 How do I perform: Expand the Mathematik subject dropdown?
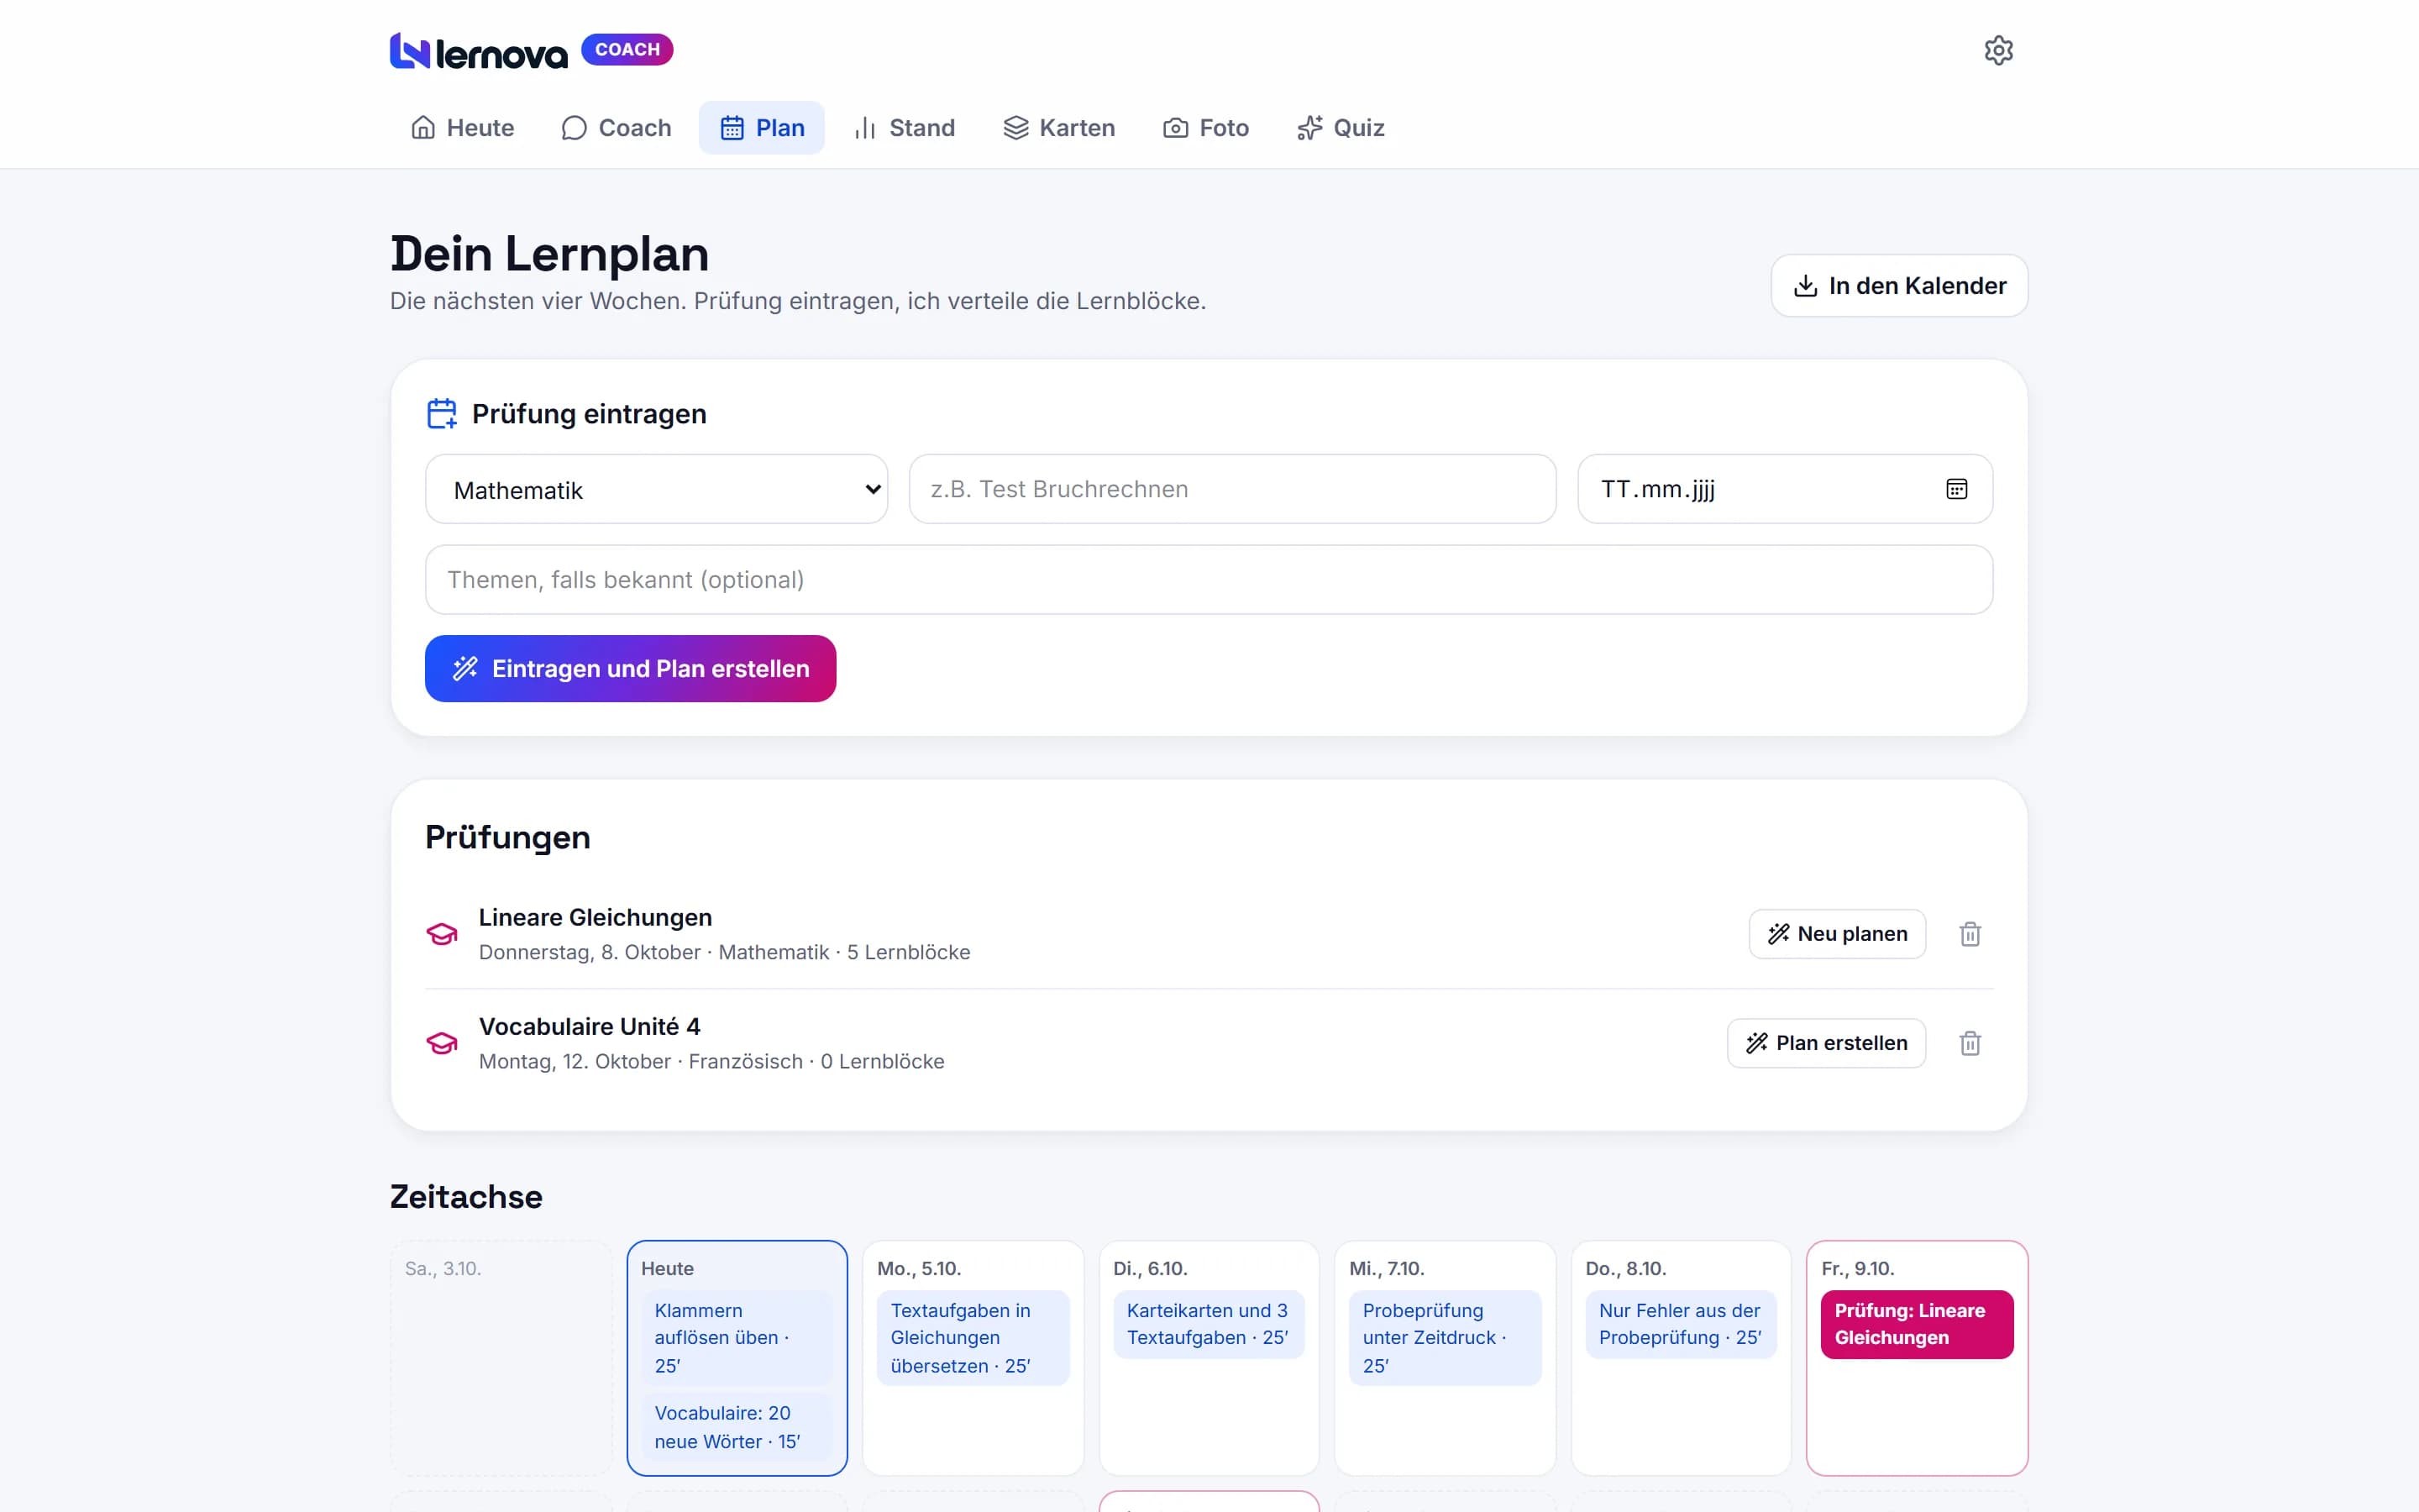tap(657, 489)
